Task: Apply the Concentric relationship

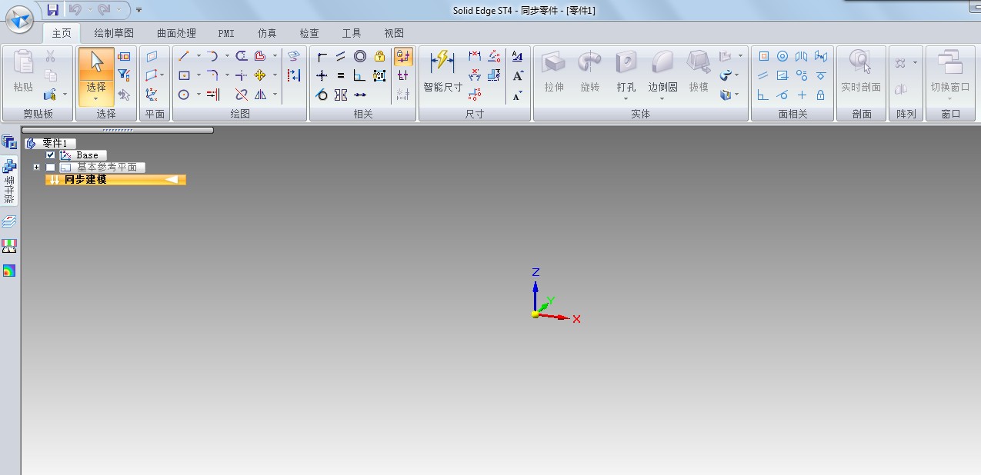Action: (360, 56)
